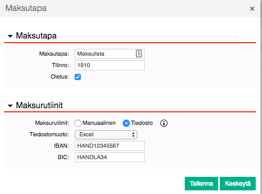Click the IBAN: label
This screenshot has height=194, width=262.
pos(62,146)
